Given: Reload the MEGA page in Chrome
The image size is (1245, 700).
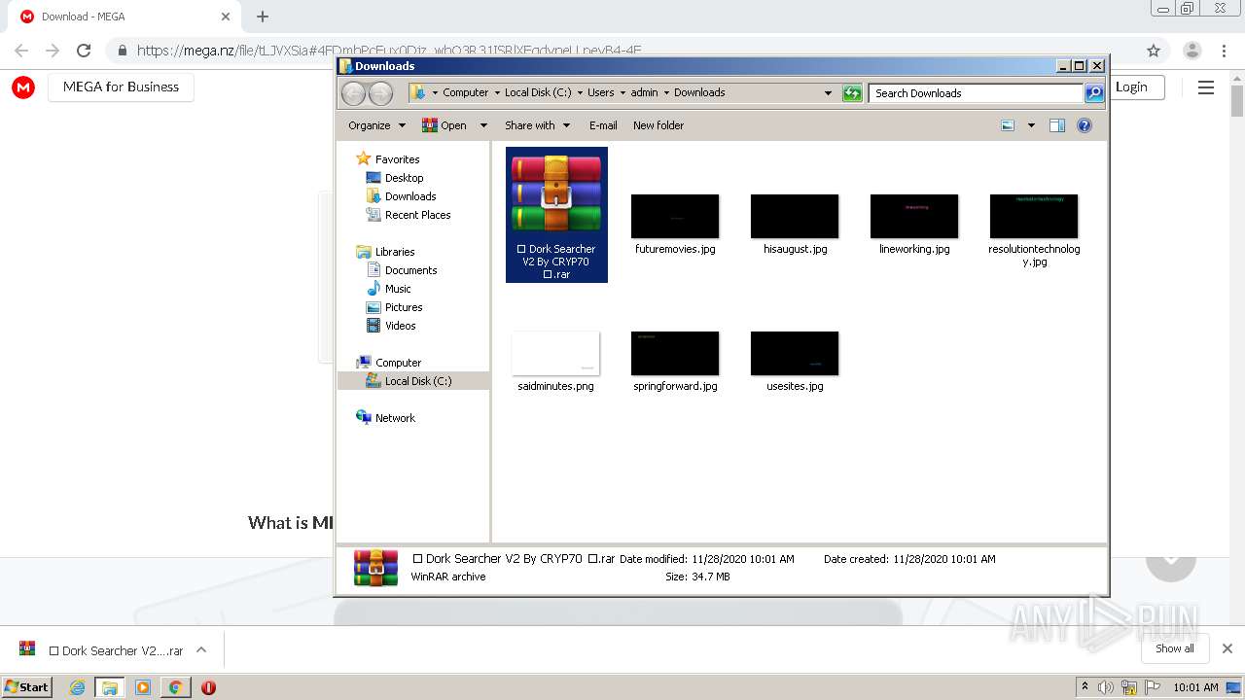Looking at the screenshot, I should click(84, 51).
